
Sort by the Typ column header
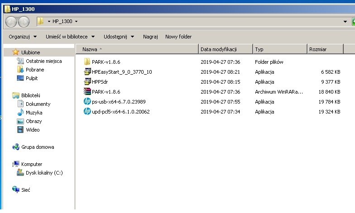[x=280, y=49]
